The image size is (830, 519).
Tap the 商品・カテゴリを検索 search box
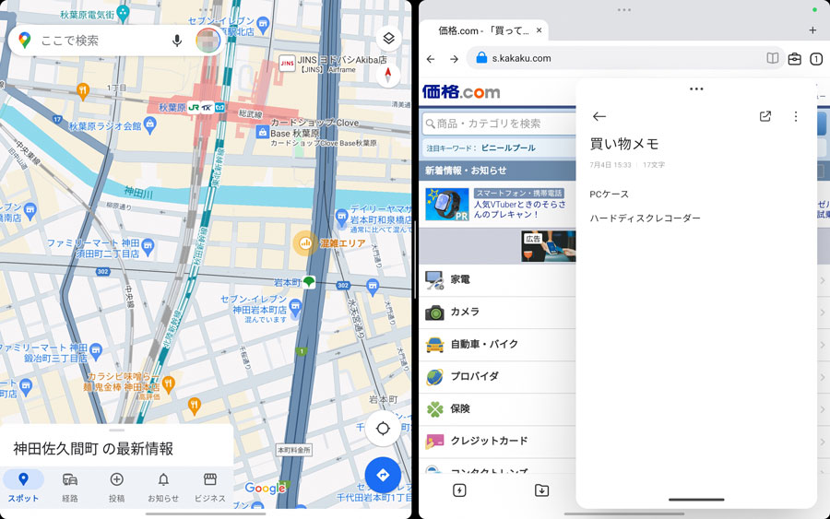click(500, 124)
